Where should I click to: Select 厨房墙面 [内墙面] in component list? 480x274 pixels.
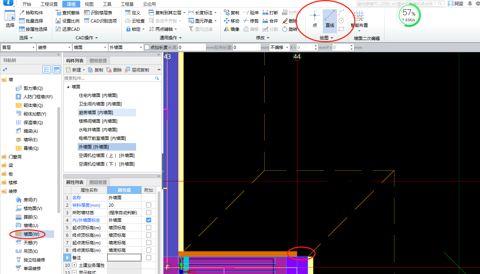(107, 112)
